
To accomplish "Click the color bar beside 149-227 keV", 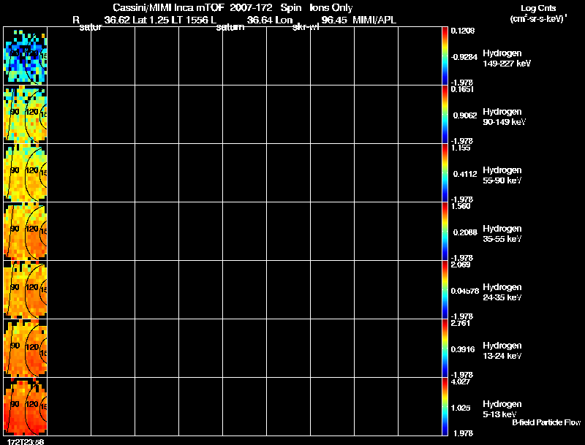I will coord(445,56).
